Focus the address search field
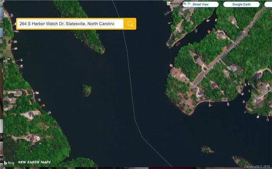The width and height of the screenshot is (272, 169). [70, 24]
